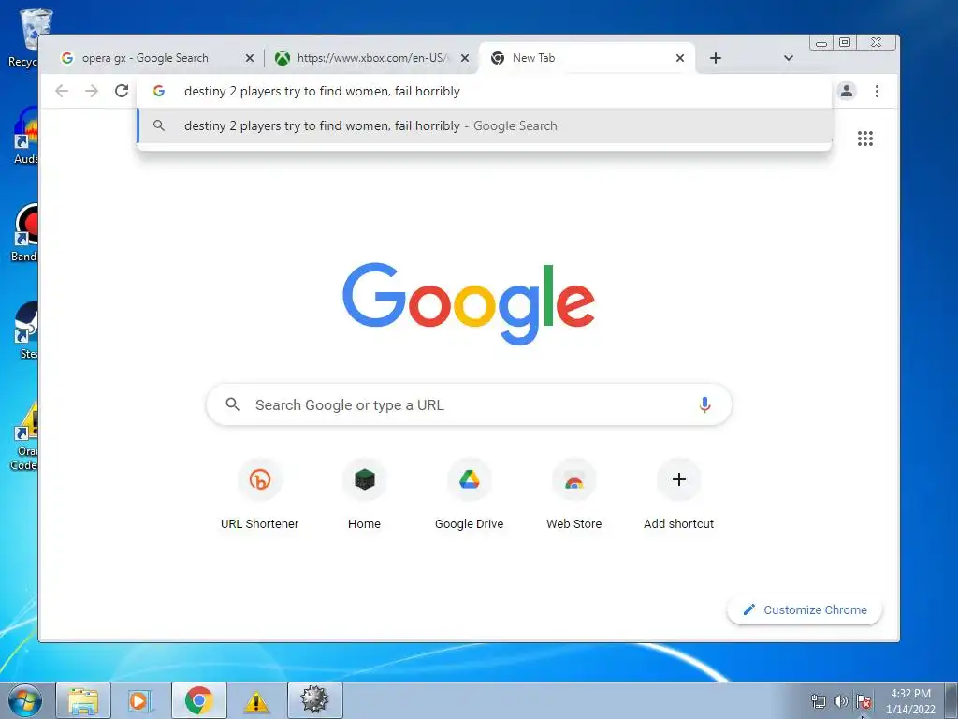958x719 pixels.
Task: Open Chrome's three-dot menu
Action: 877,91
